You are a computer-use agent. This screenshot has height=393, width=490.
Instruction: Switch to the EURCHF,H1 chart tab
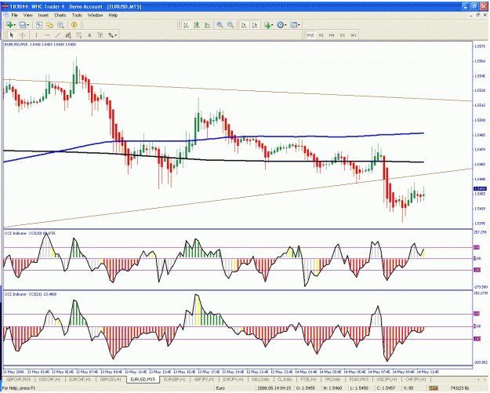pyautogui.click(x=80, y=379)
